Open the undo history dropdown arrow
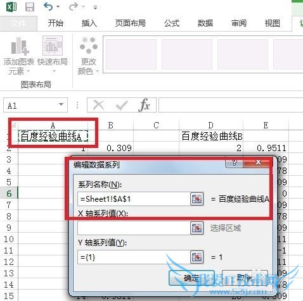 click(x=58, y=7)
